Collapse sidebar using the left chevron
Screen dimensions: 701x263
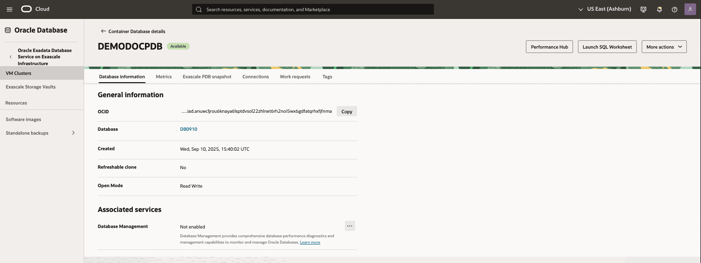click(x=11, y=57)
